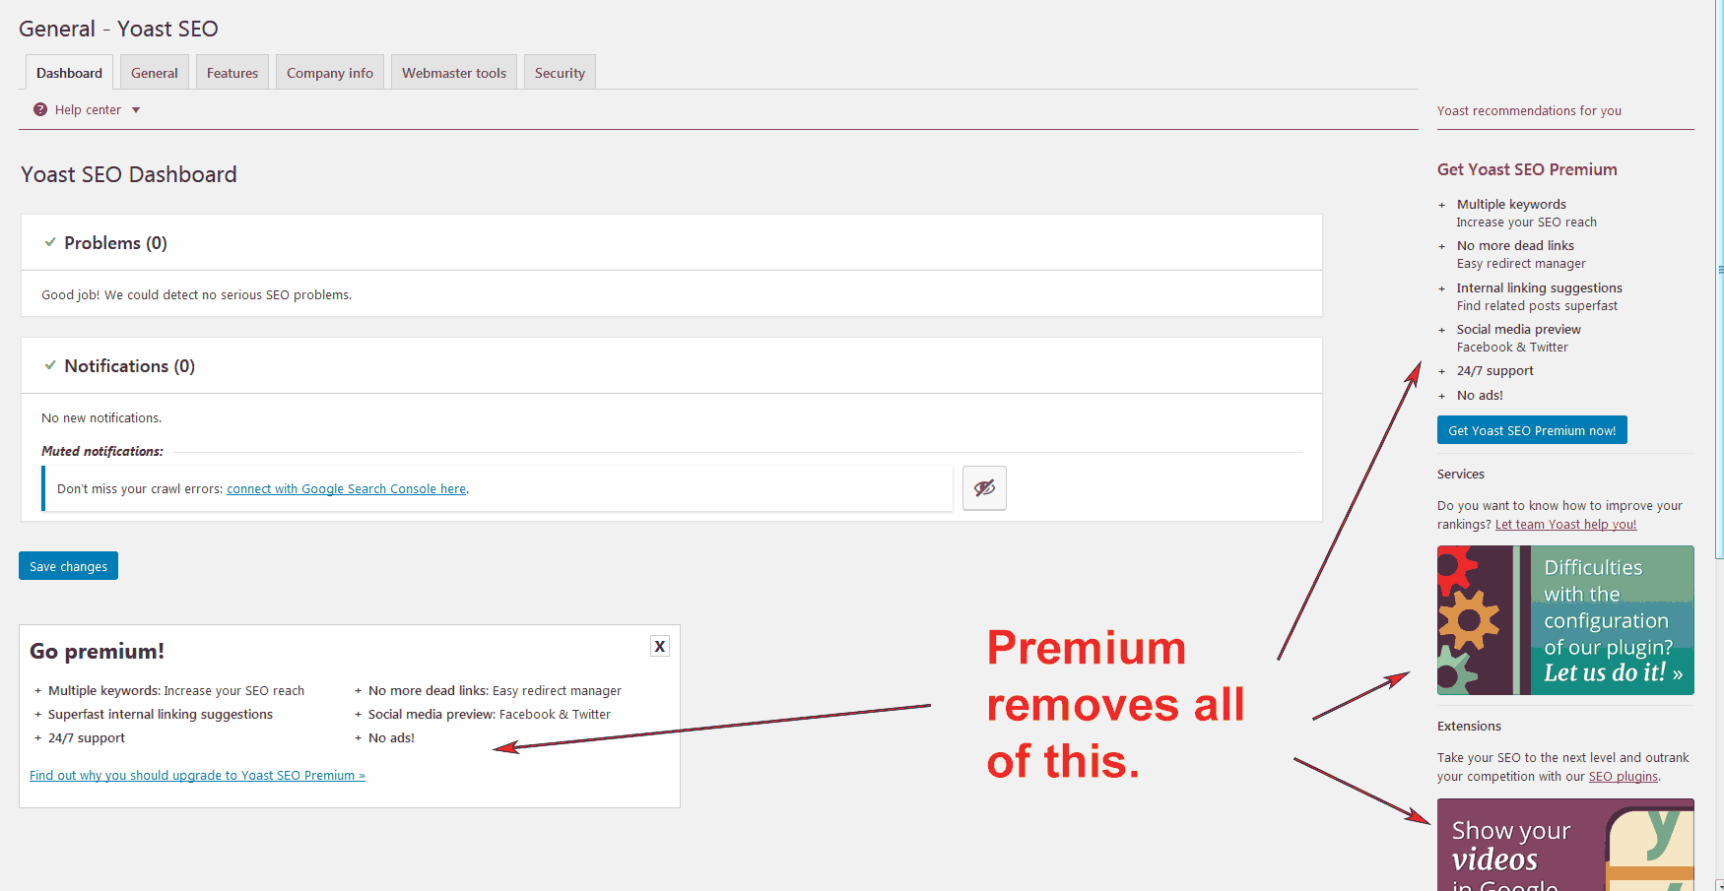Expand the Help center dropdown arrow

coord(136,110)
